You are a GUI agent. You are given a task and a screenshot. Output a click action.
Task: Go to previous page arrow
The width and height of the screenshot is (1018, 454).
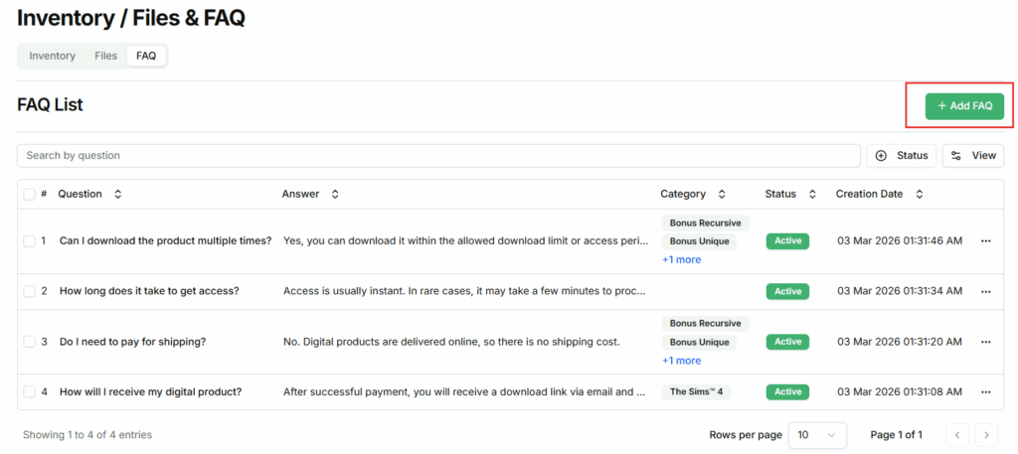coord(956,435)
